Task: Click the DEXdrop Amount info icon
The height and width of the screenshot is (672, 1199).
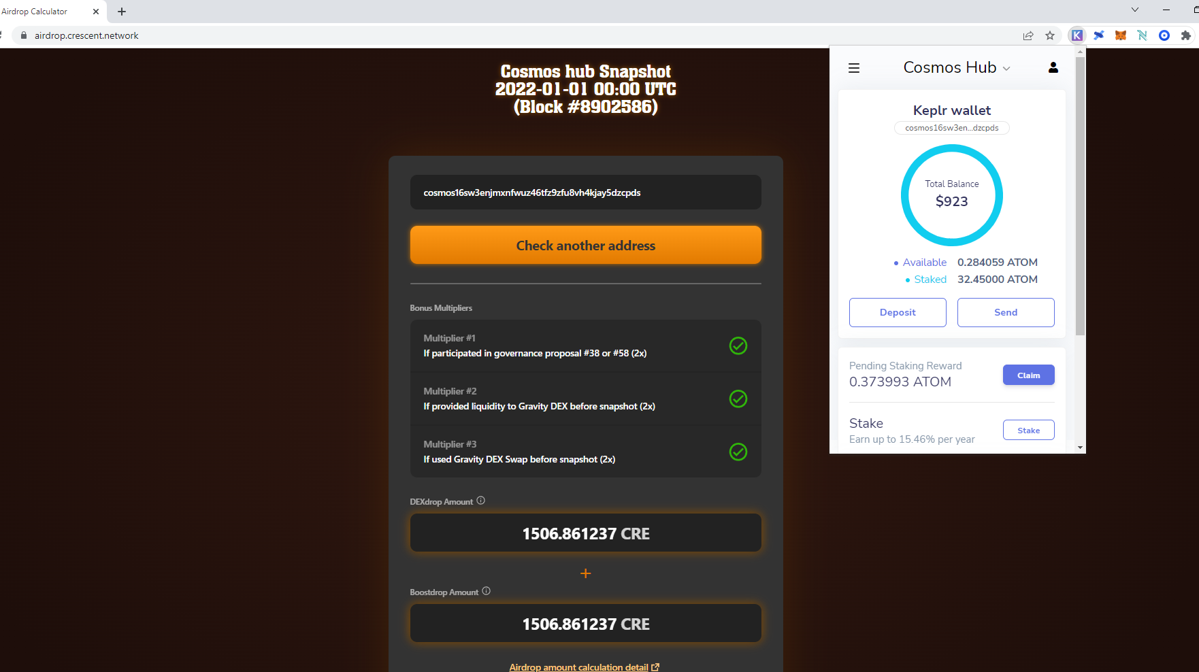Action: 480,501
